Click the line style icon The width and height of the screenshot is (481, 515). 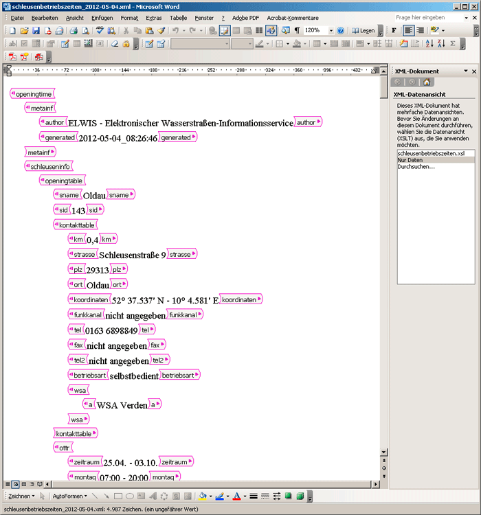click(254, 496)
